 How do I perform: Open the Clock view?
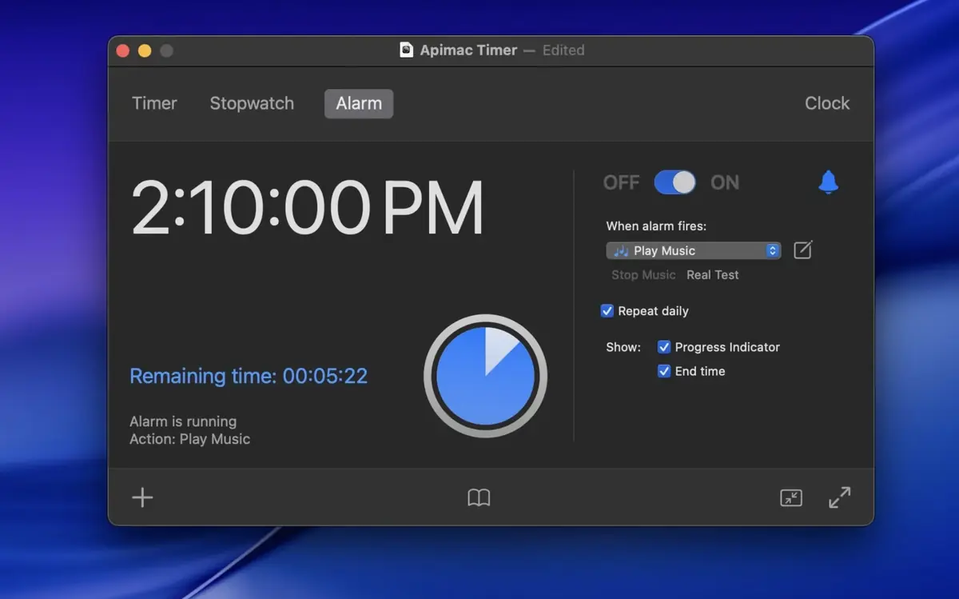click(827, 103)
